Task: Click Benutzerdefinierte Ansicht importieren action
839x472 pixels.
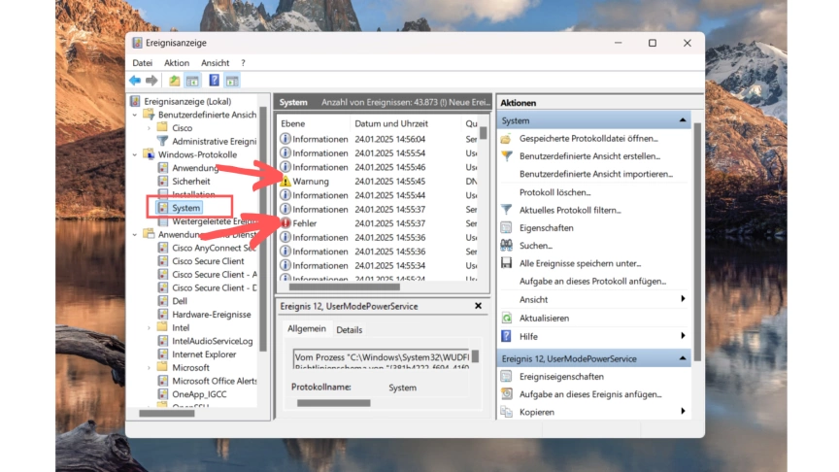Action: coord(596,174)
